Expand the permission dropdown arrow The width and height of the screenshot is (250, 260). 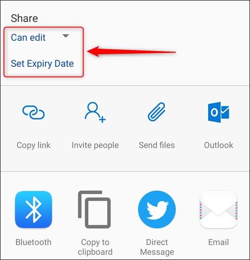point(66,36)
